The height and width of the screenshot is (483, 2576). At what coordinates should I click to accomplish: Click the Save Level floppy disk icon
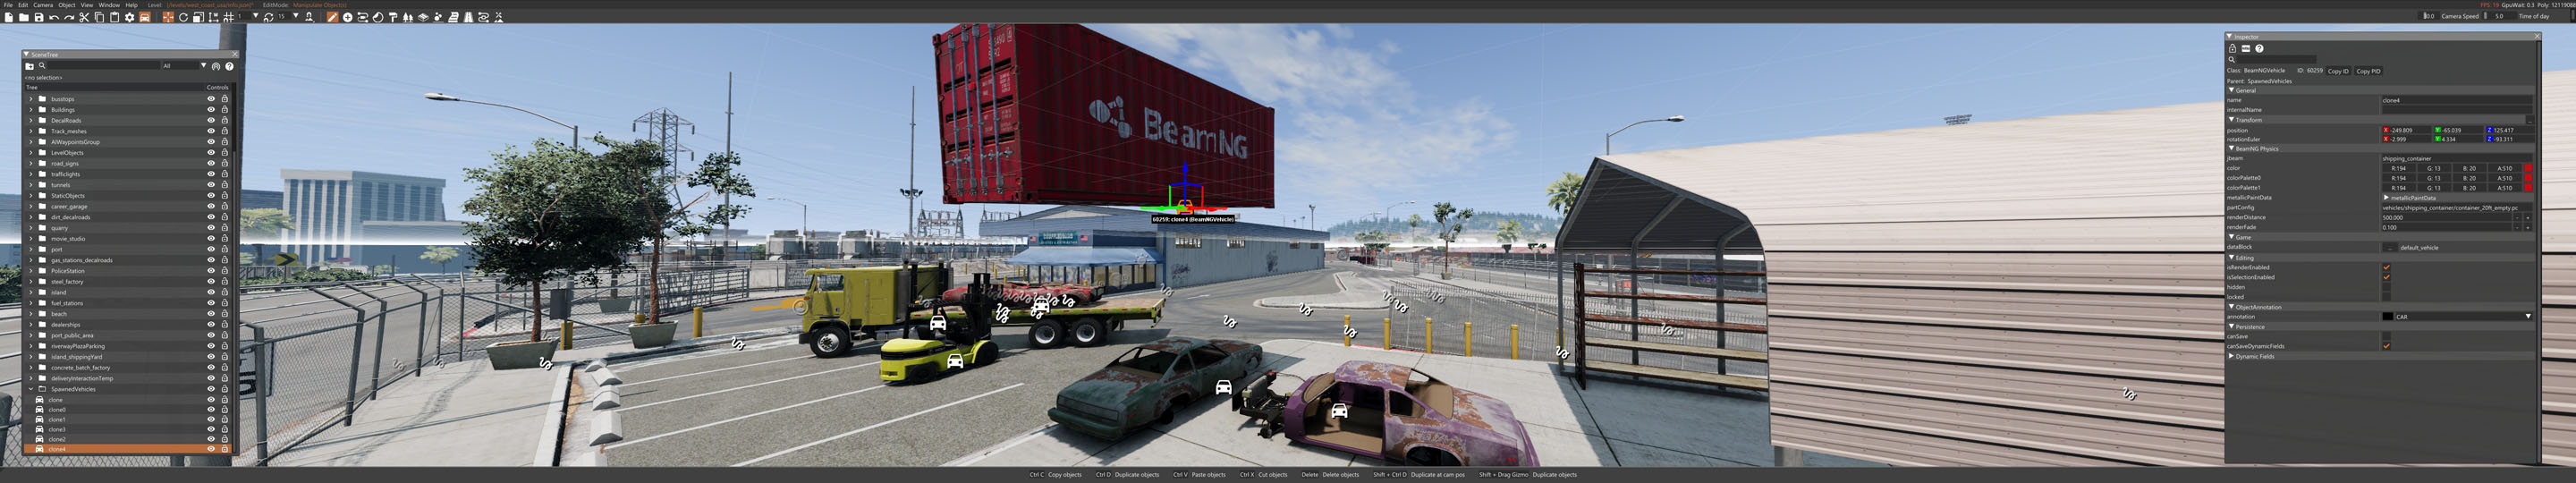pyautogui.click(x=39, y=17)
